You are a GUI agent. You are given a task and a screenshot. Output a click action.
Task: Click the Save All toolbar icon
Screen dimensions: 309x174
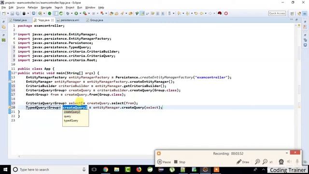pos(17,14)
